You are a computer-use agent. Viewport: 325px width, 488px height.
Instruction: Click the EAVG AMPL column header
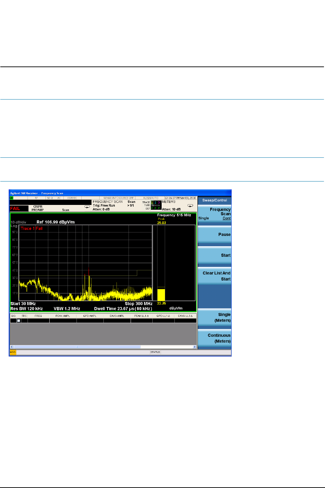(117, 316)
